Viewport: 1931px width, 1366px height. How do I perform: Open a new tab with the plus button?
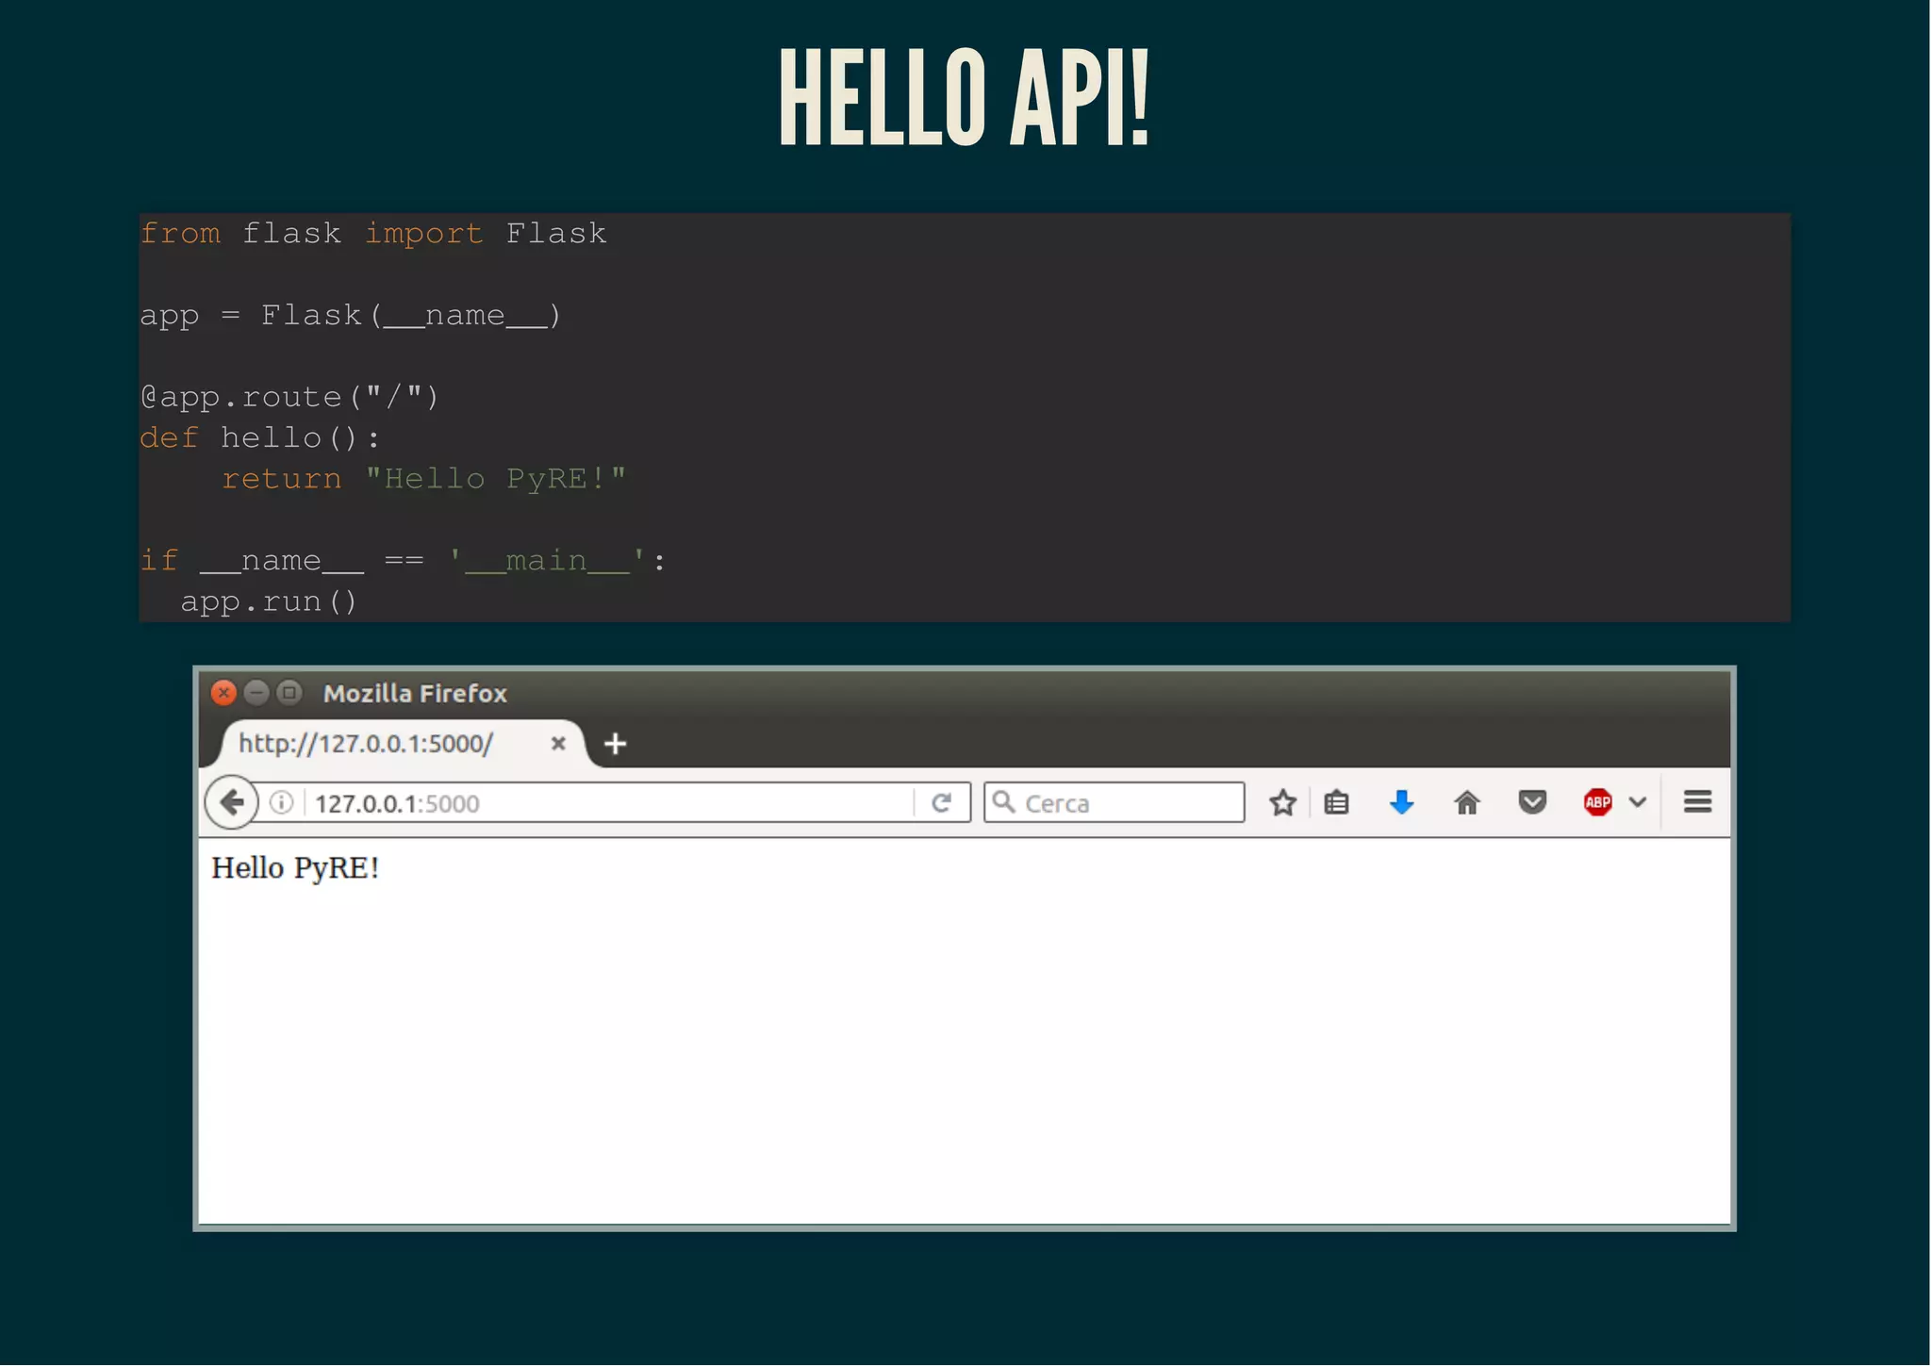coord(615,744)
